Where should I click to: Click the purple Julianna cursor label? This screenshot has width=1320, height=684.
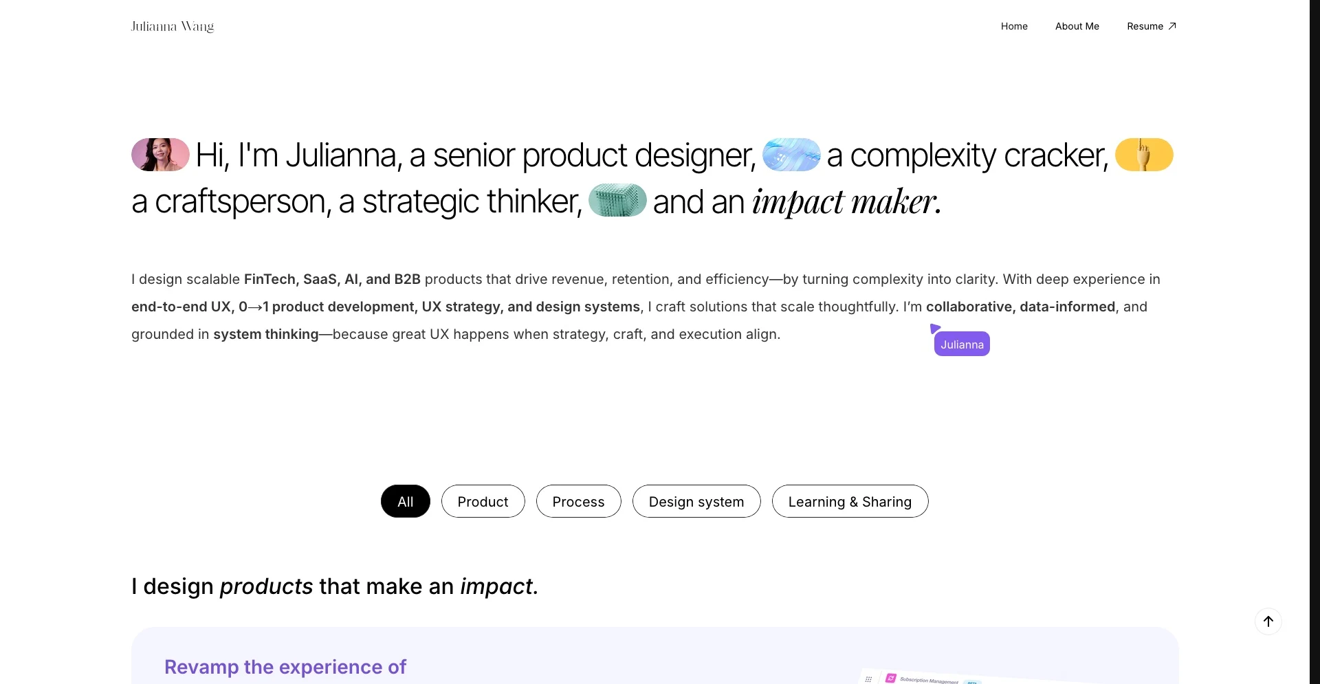point(962,344)
